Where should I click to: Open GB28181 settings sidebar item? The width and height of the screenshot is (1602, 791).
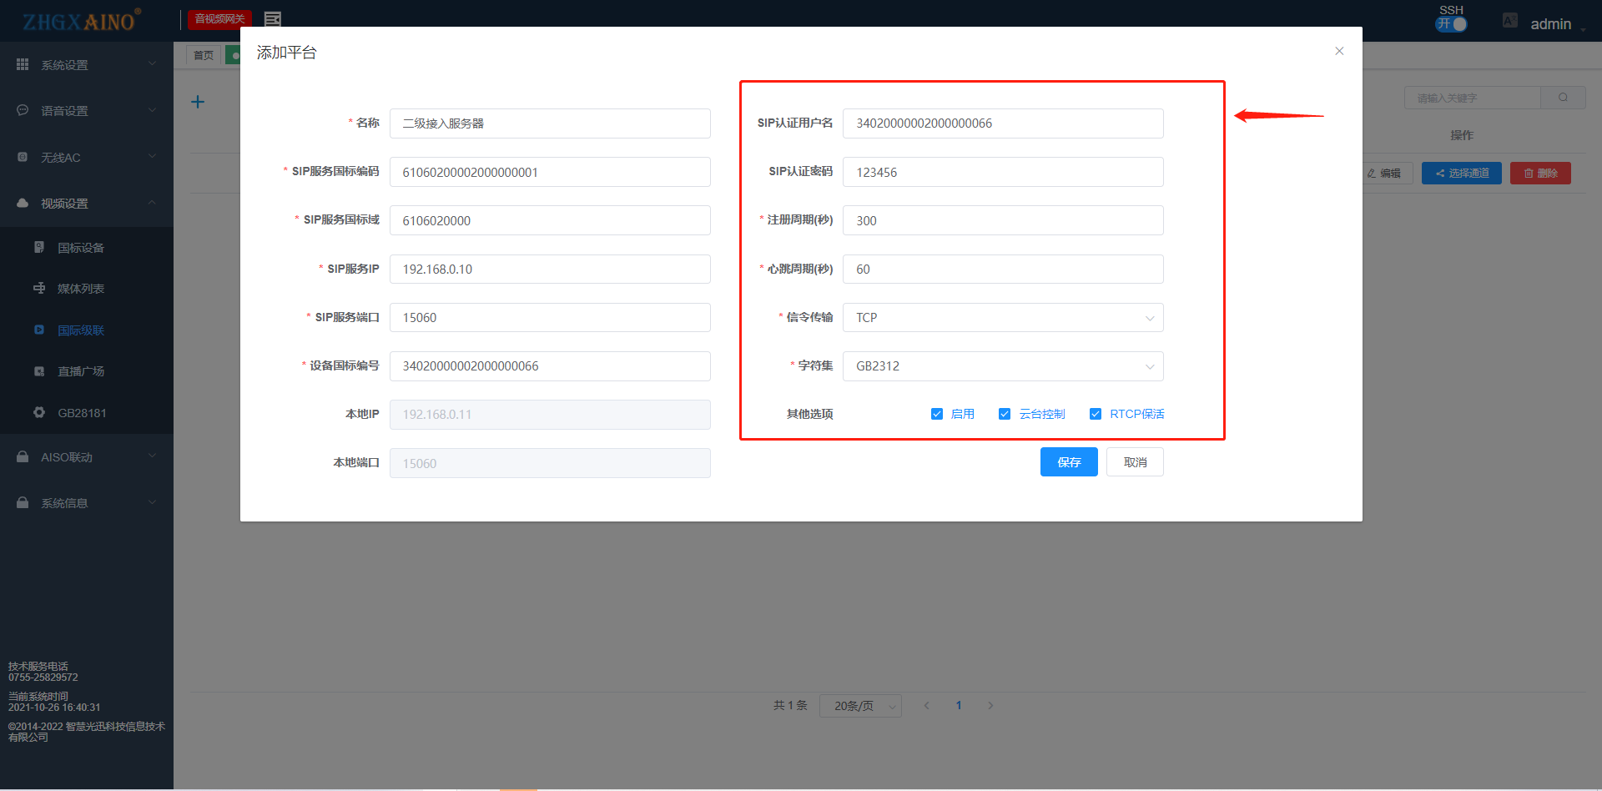click(82, 413)
